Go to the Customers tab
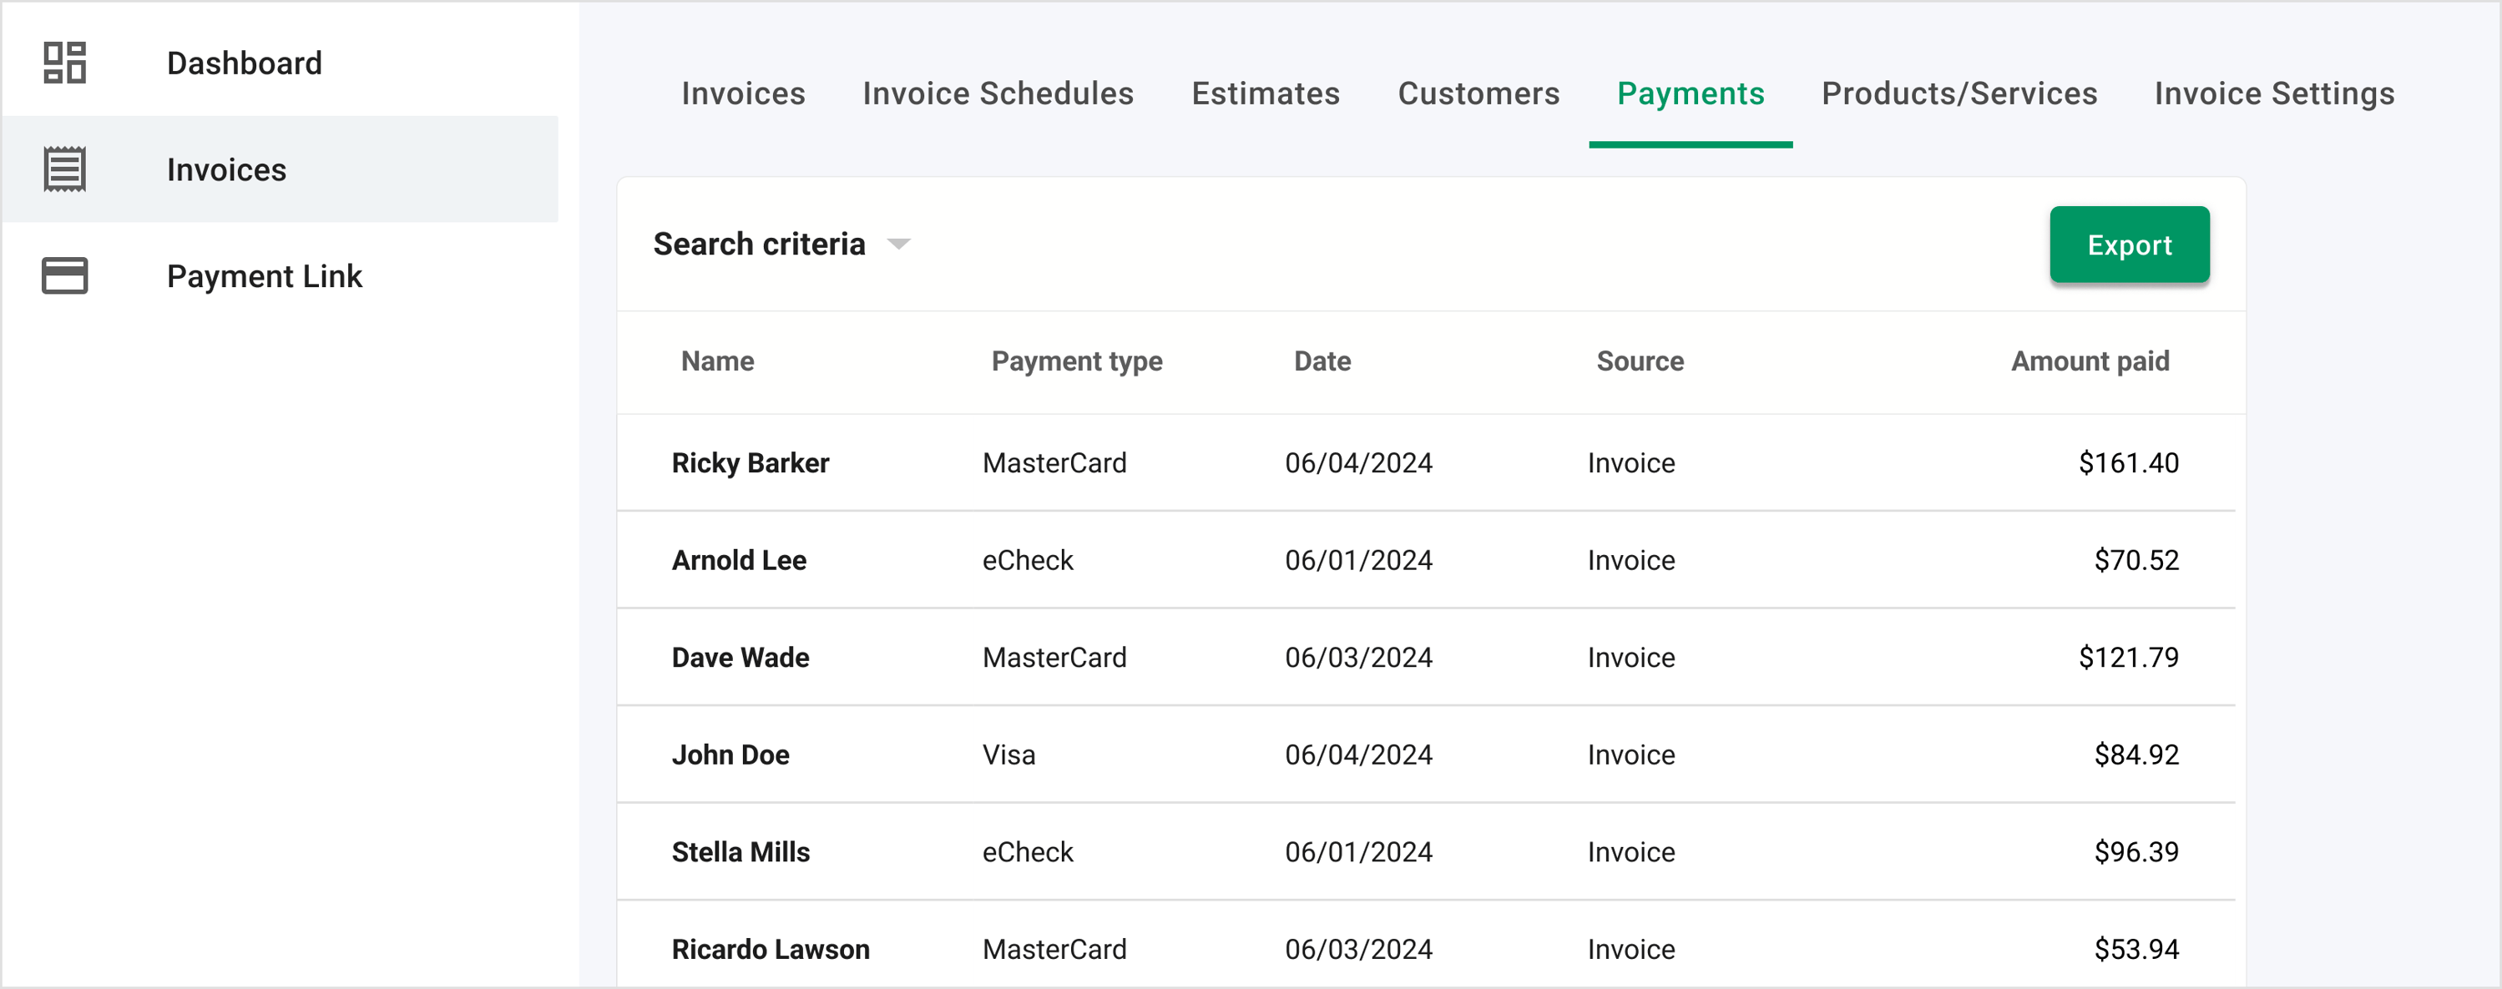Viewport: 2502px width, 989px height. click(x=1478, y=94)
